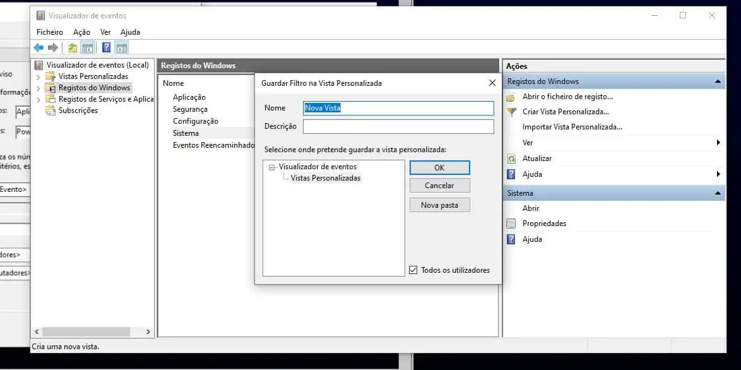Click the Registos de Serviços e Aplicações folder icon
The image size is (741, 370).
point(50,98)
